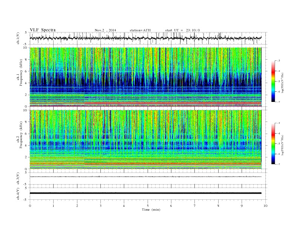This screenshot has height=231, width=299.
Task: Click the -7 tick on ch.1 colorbar
Action: point(278,102)
